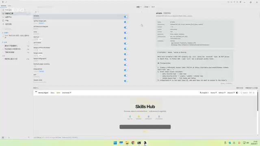This screenshot has height=146, width=260.
Task: Switch to the MCP tab
Action: (x=153, y=7)
